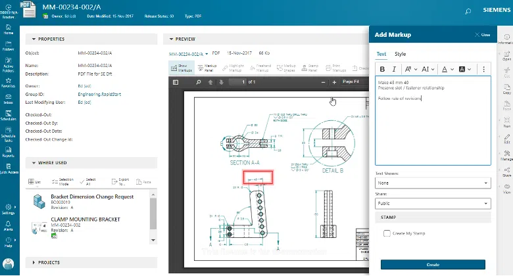
Task: Open Reports in left sidebar
Action: (8, 152)
